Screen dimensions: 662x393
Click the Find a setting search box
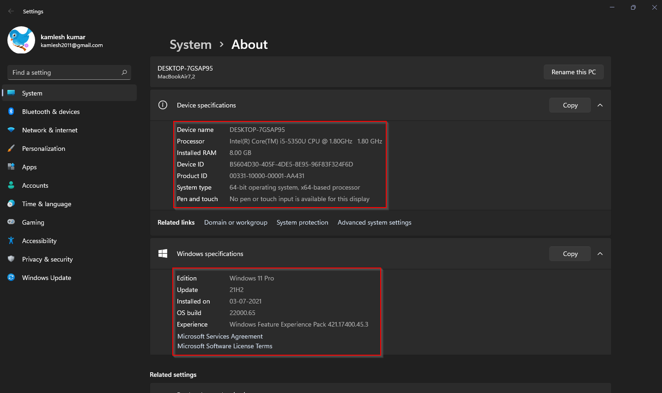point(69,72)
